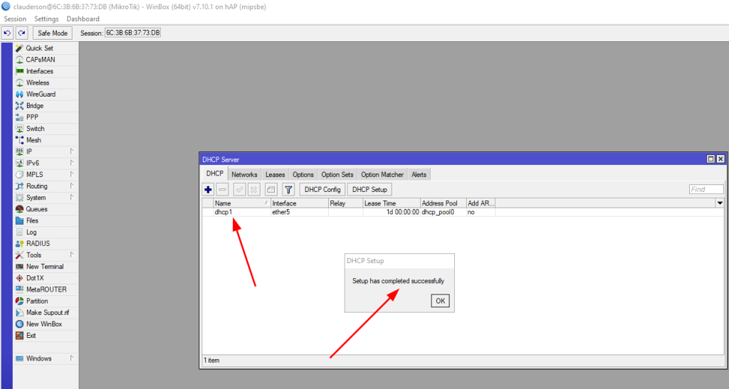Switch to the Networks tab
Image resolution: width=729 pixels, height=389 pixels.
[x=244, y=174]
